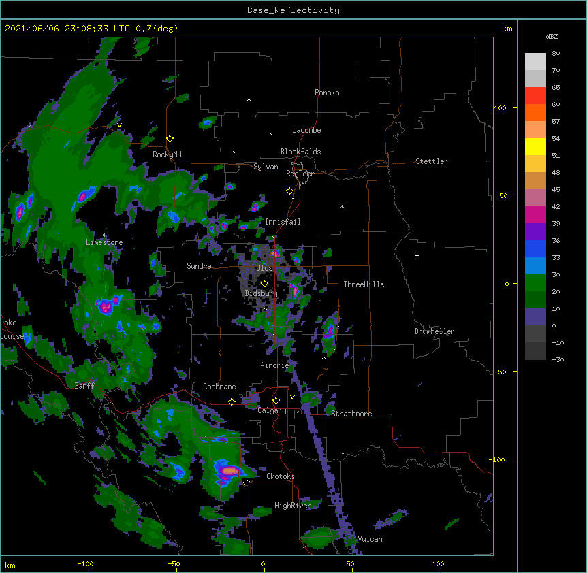587x573 pixels.
Task: Click the 100 tick label on vertical axis
Action: (500, 108)
